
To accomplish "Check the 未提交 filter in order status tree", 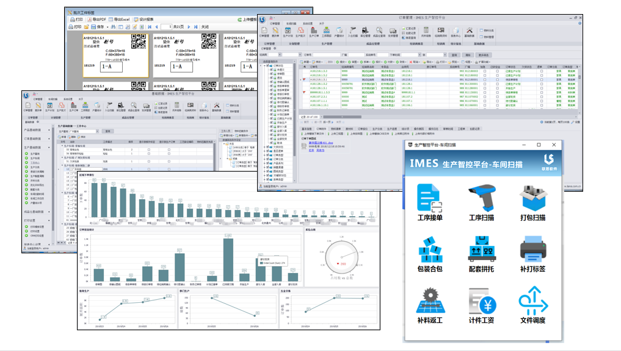I will point(270,70).
